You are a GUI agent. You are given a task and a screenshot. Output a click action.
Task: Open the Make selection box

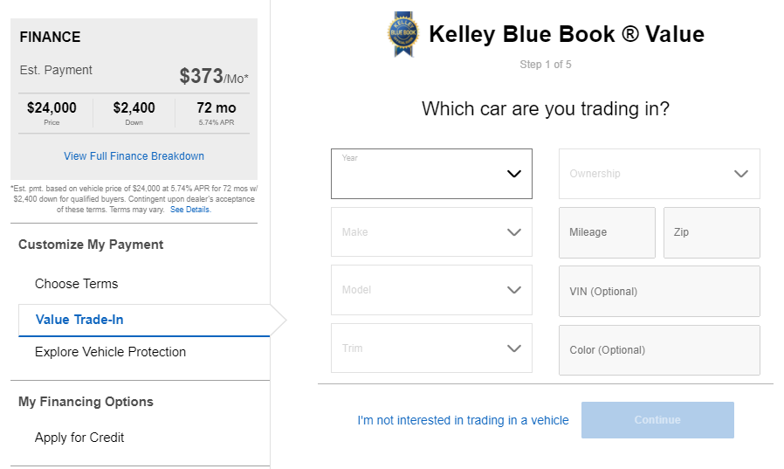point(431,232)
